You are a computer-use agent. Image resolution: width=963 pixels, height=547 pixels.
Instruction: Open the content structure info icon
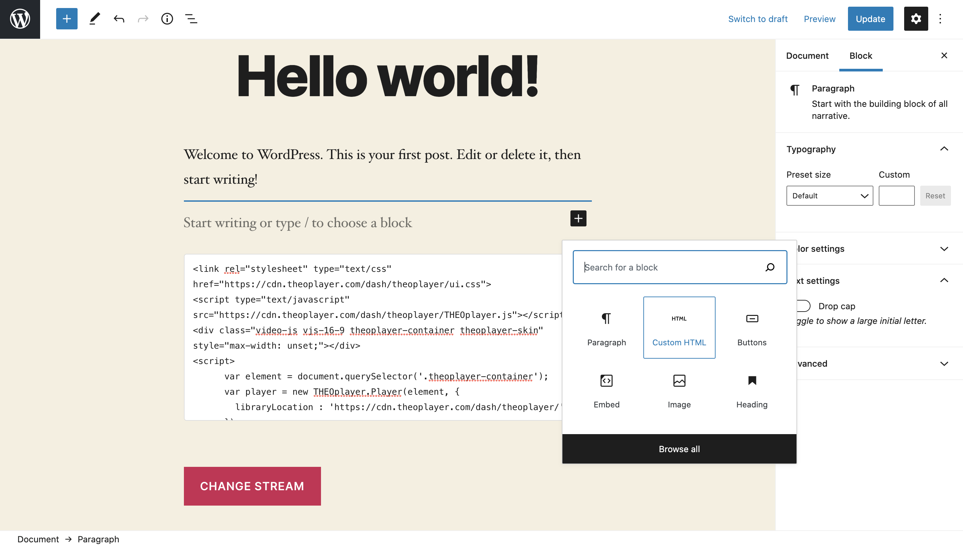click(x=167, y=19)
